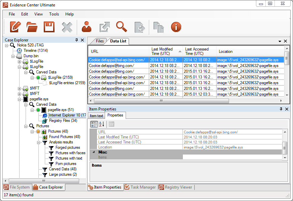
Task: Save the case with the save icon
Action: [49, 27]
